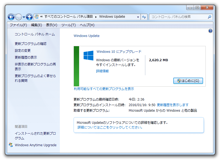
Task: Open the 詳細情報 link
Action: point(102,71)
